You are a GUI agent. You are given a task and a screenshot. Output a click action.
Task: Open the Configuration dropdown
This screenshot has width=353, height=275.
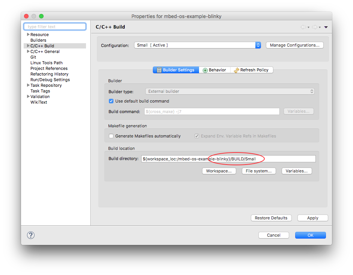[x=198, y=45]
